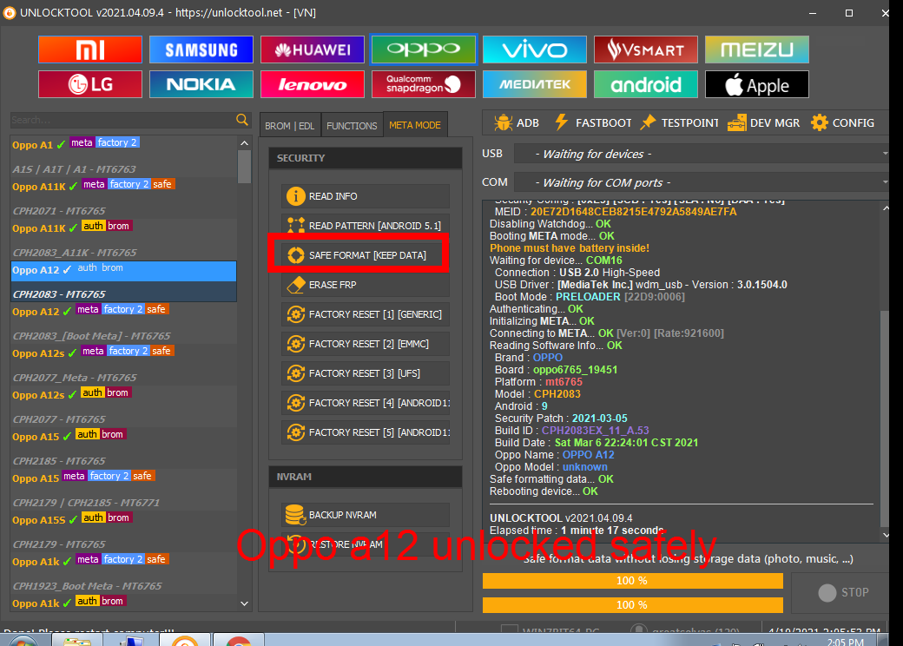Switch to the Vivo brand logo

pos(535,49)
